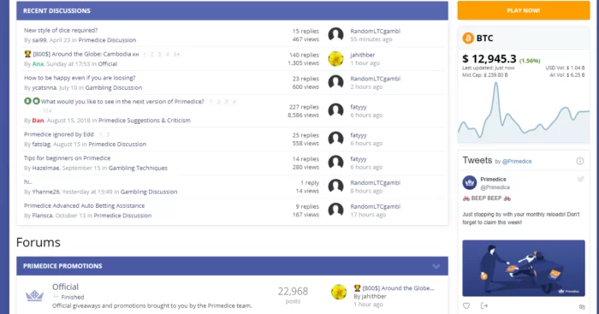
Task: Go to page 2 of Primedice ignored by Edd
Action: [x=108, y=134]
